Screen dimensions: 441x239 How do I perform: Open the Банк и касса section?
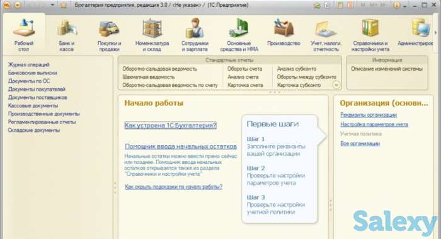pos(67,34)
